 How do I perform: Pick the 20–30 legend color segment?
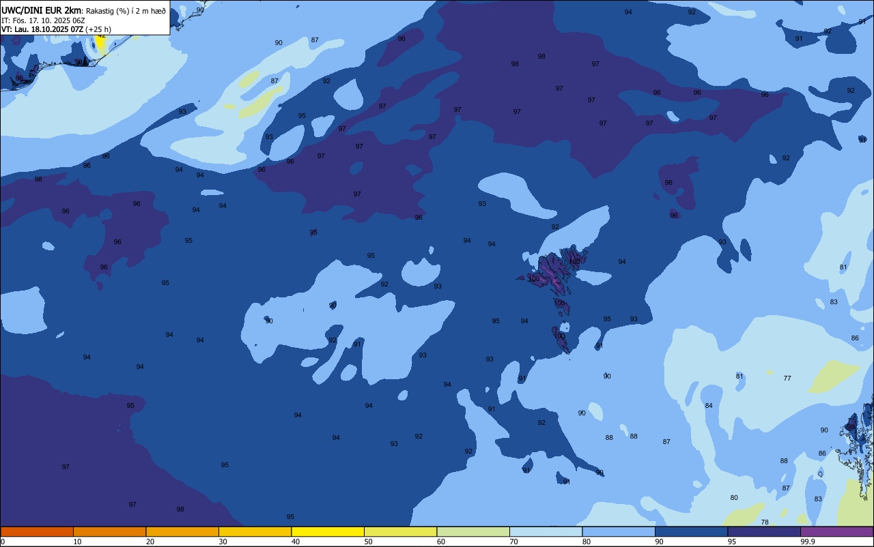[182, 531]
